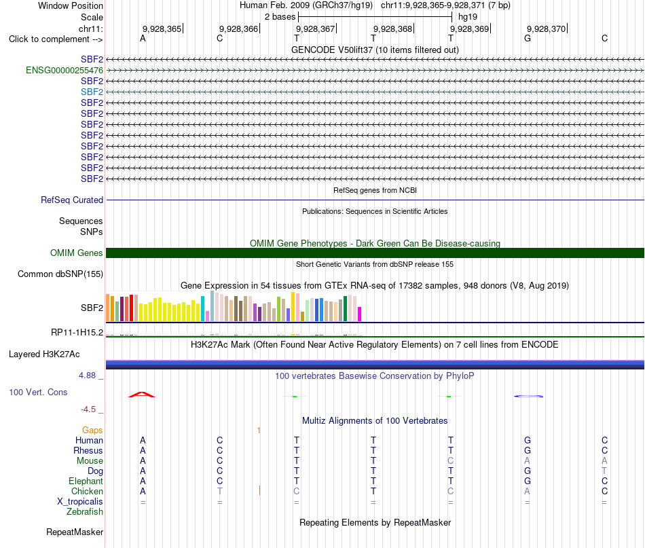Click the blue negative PhyloP bar
Viewport: 645px width, 548px height.
coord(529,396)
